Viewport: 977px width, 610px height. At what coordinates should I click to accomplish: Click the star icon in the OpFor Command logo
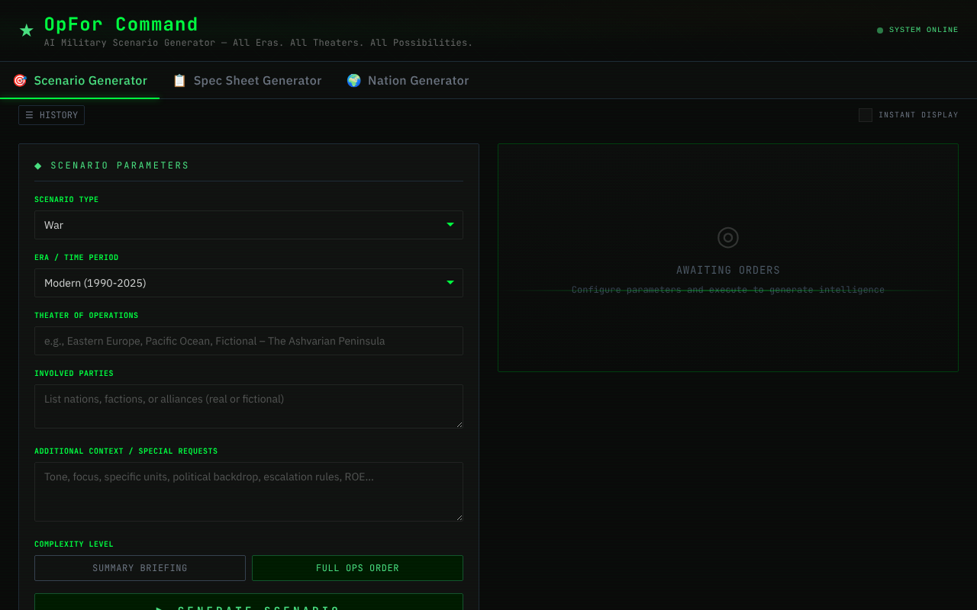(x=25, y=30)
